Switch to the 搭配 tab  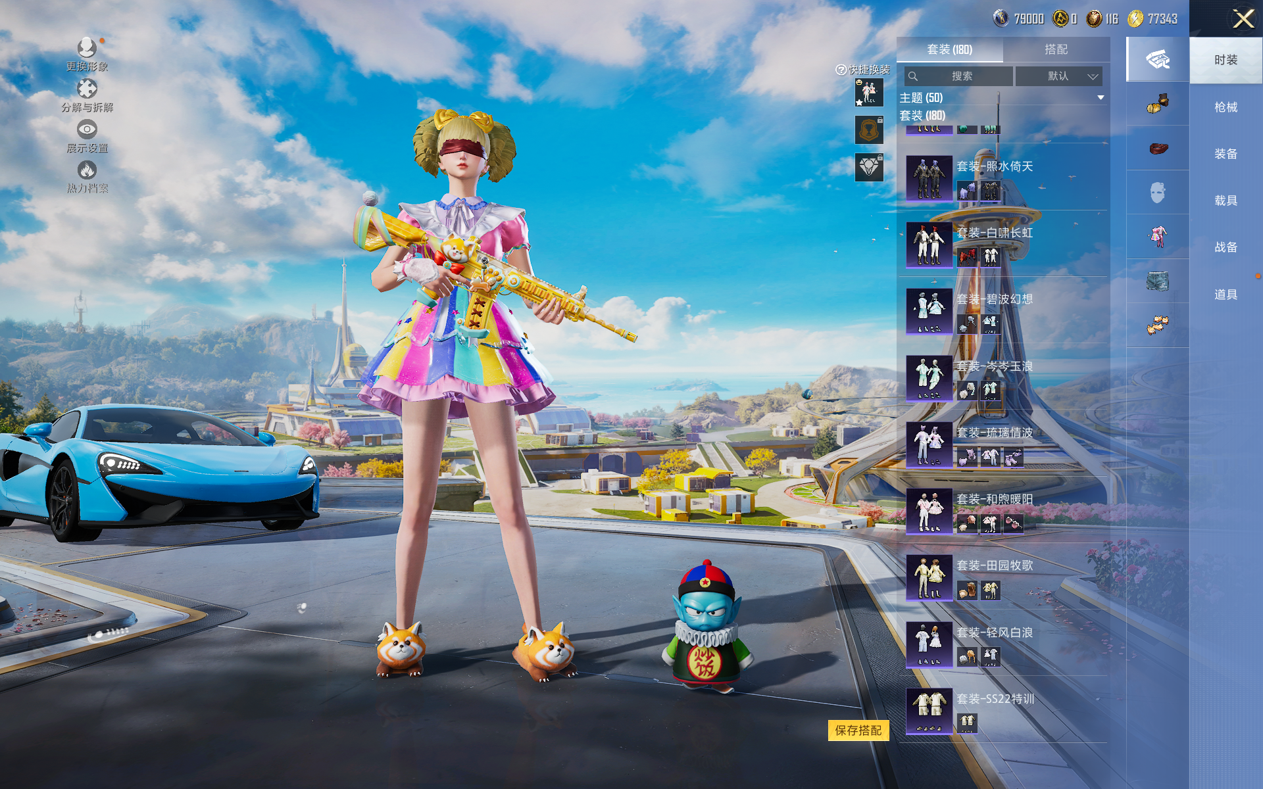click(x=1056, y=49)
